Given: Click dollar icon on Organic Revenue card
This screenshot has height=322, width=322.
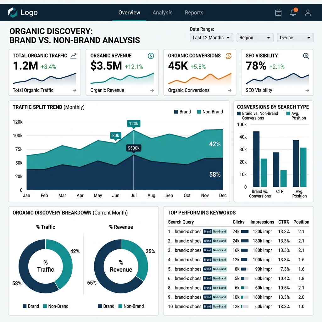Looking at the screenshot, I should tap(151, 56).
